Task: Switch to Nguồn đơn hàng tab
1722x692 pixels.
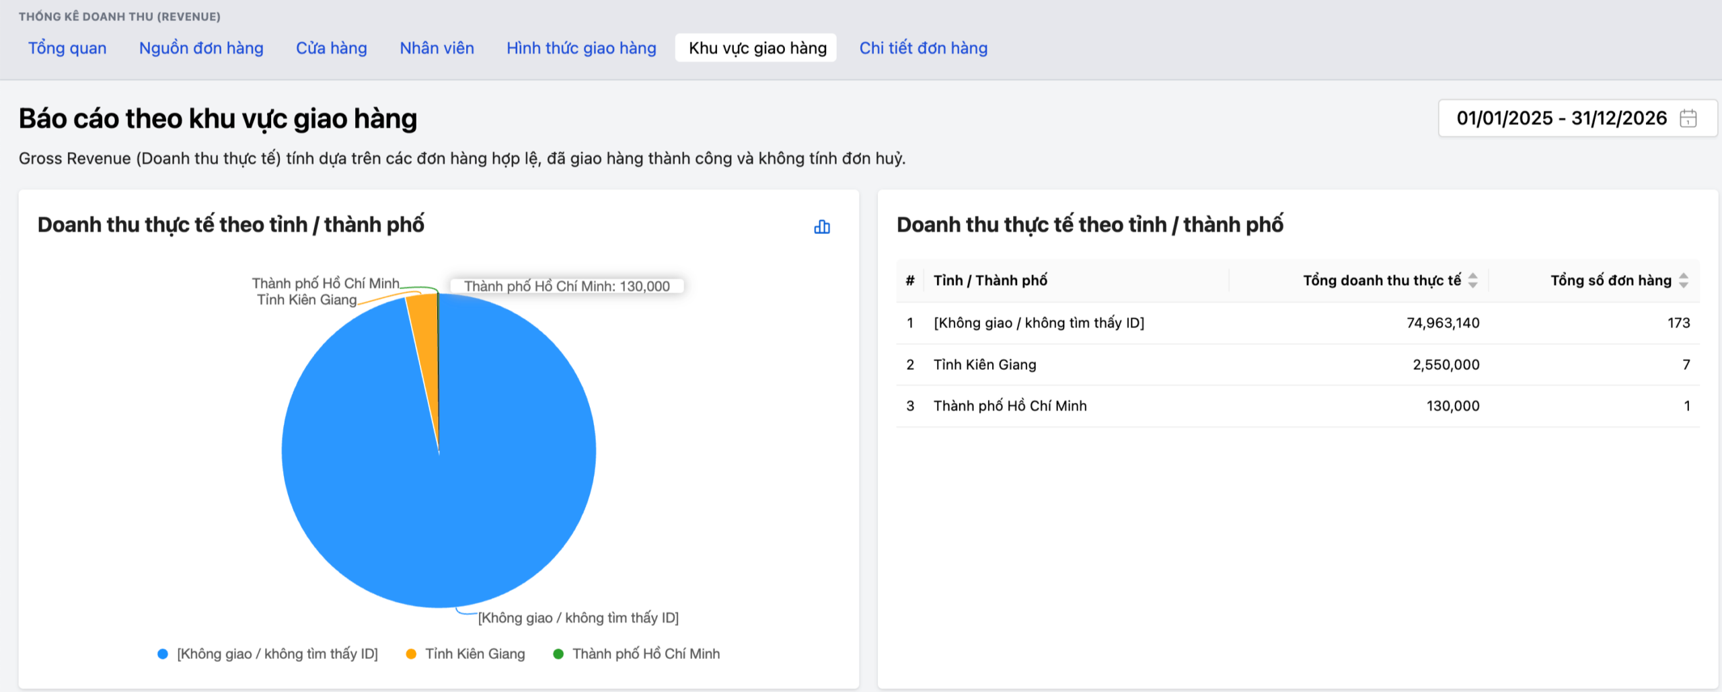Action: point(201,48)
